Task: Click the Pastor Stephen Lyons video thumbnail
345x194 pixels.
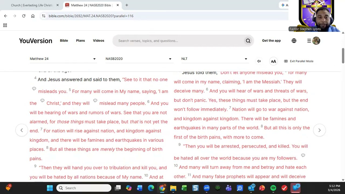Action: (316, 16)
